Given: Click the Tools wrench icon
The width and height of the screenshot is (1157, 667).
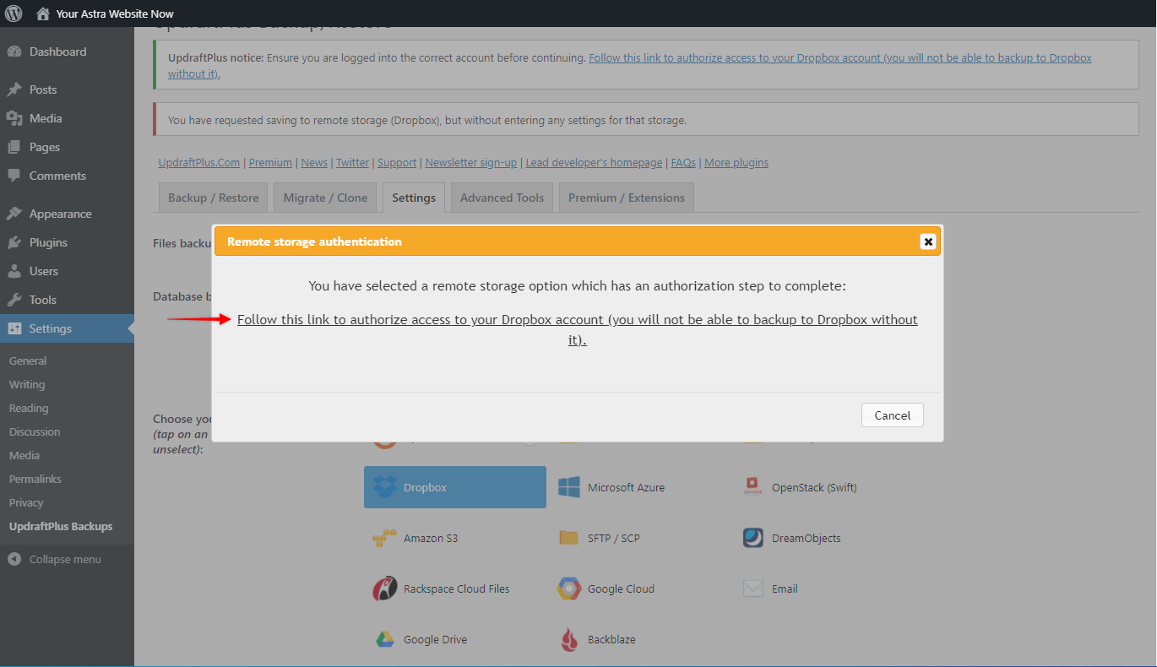Looking at the screenshot, I should coord(14,300).
